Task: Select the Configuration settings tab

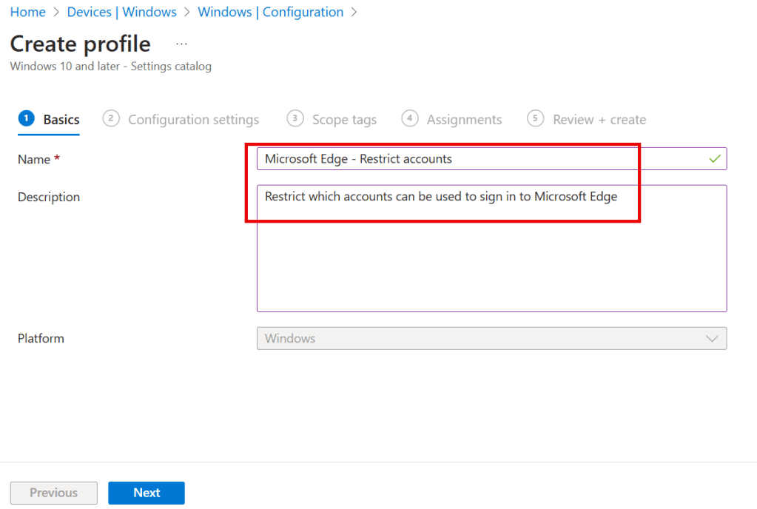Action: click(x=193, y=120)
